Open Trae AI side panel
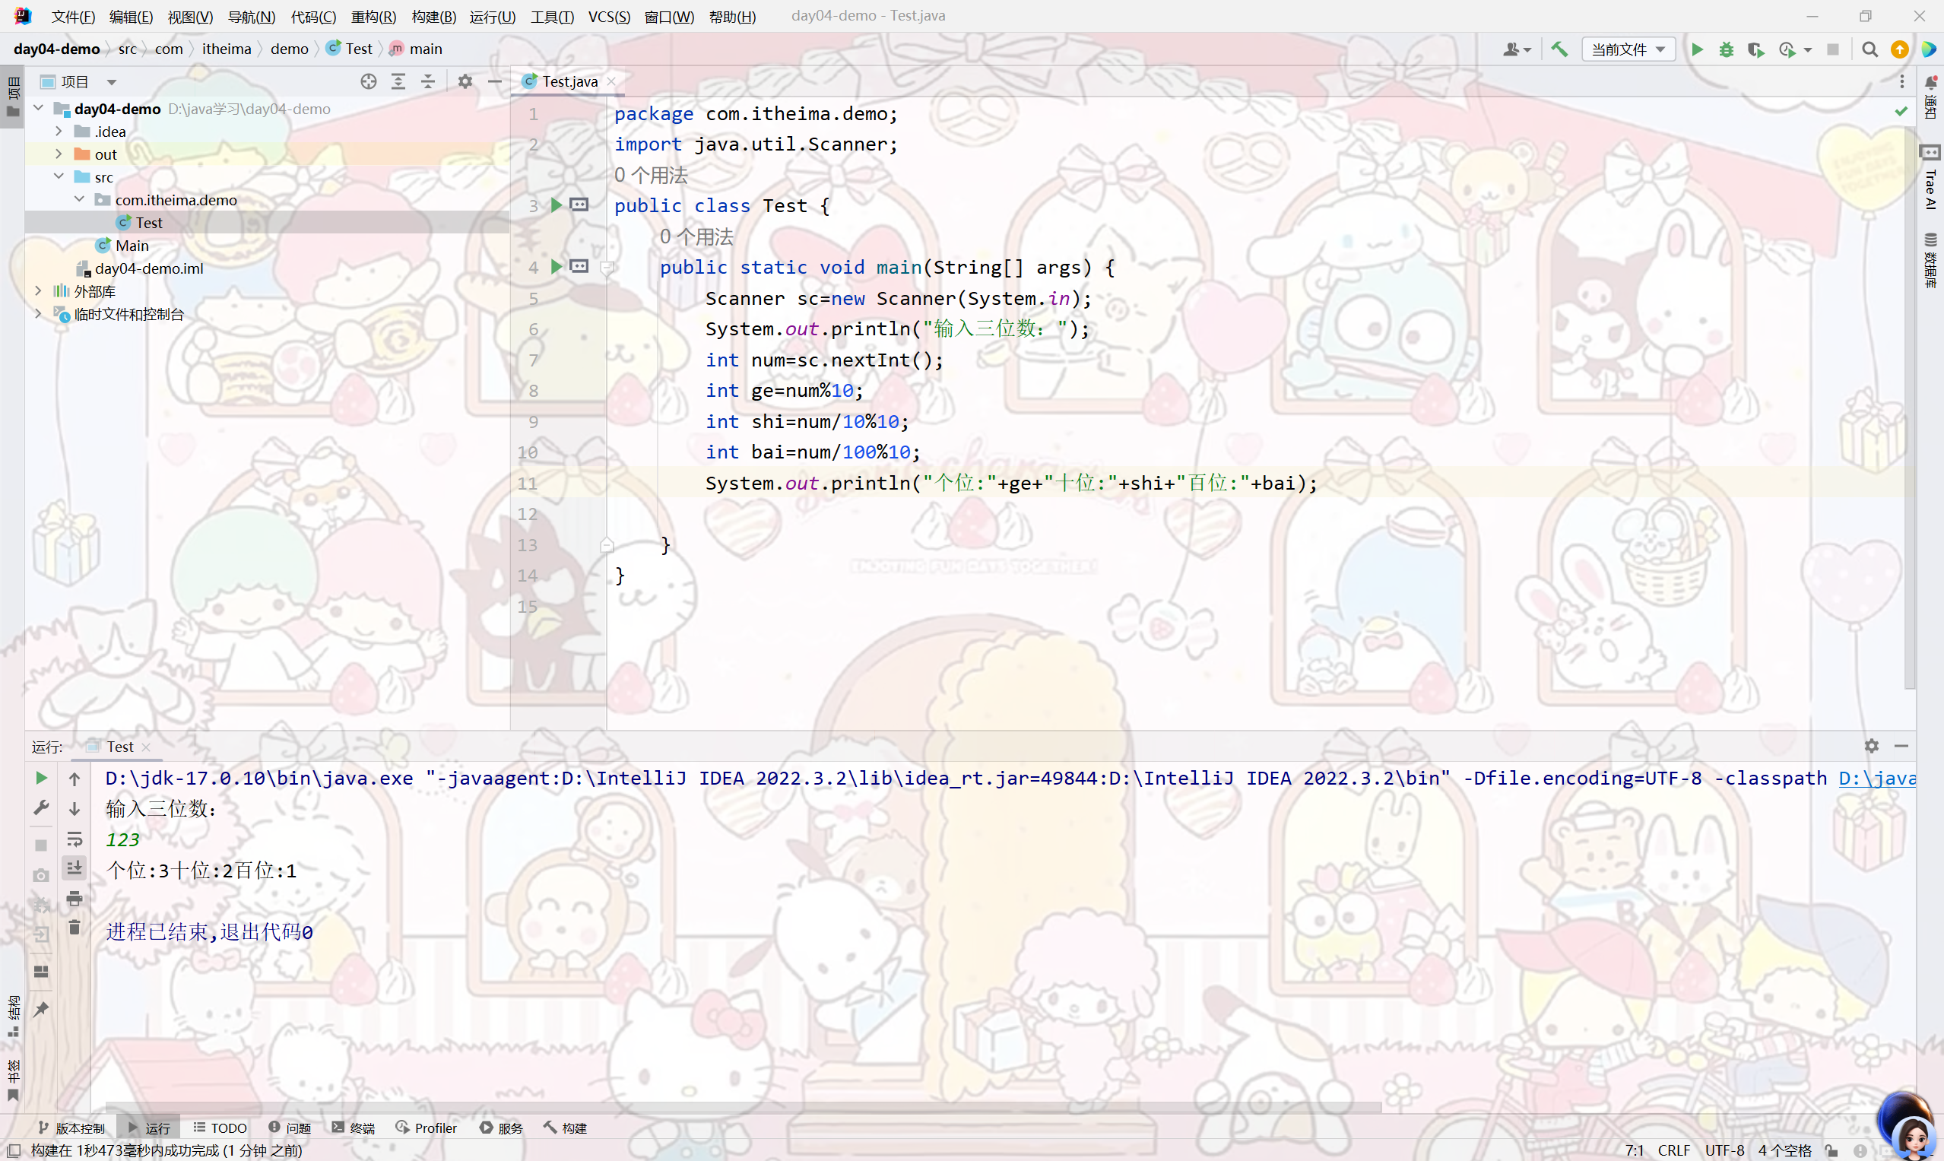The width and height of the screenshot is (1944, 1161). point(1930,178)
